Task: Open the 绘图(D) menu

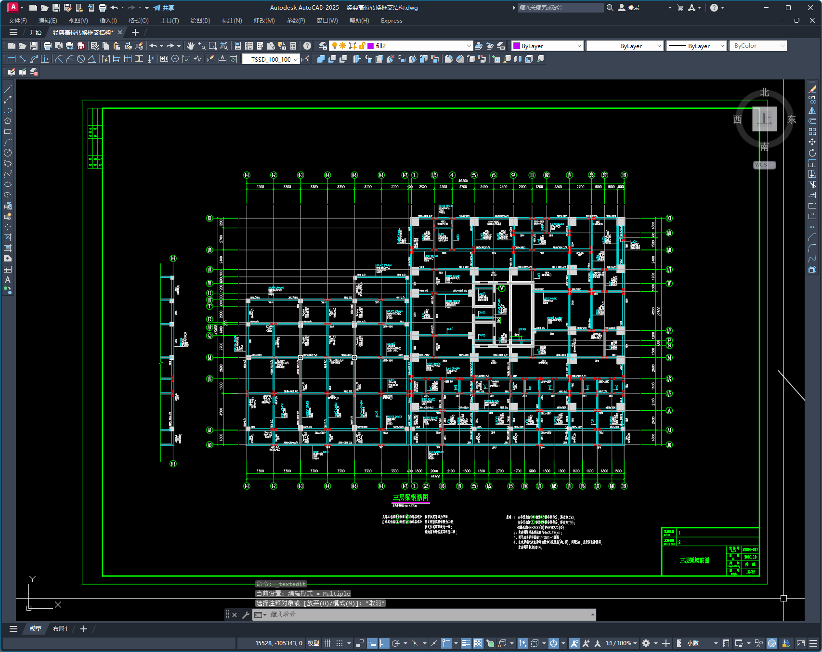Action: coord(200,21)
